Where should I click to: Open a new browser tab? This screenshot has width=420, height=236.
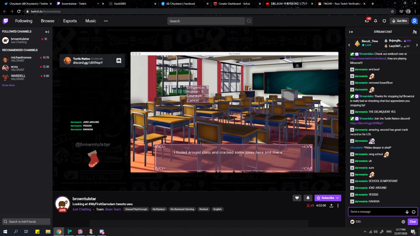click(x=372, y=4)
